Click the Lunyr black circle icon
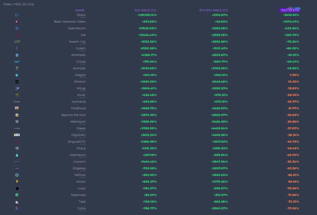 [x=17, y=188]
